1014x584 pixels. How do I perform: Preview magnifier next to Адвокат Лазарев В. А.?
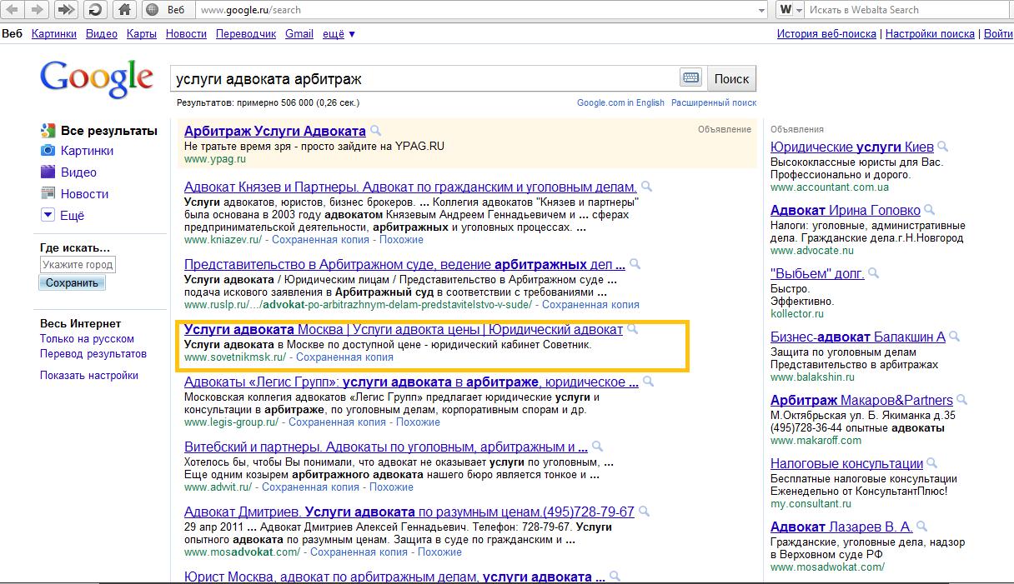(921, 527)
